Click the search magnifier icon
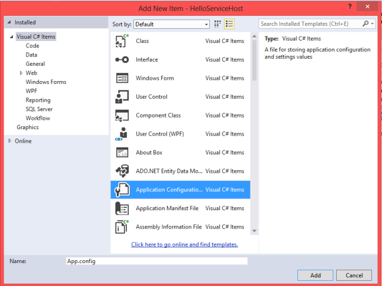The image size is (382, 286). click(x=366, y=23)
